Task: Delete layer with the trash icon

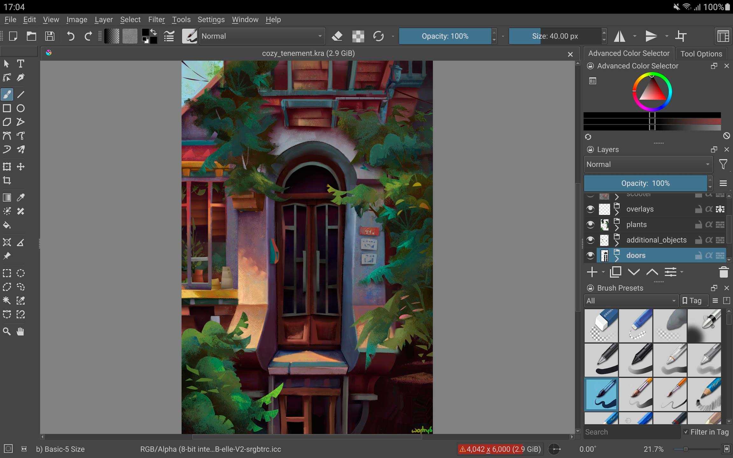Action: pyautogui.click(x=723, y=272)
